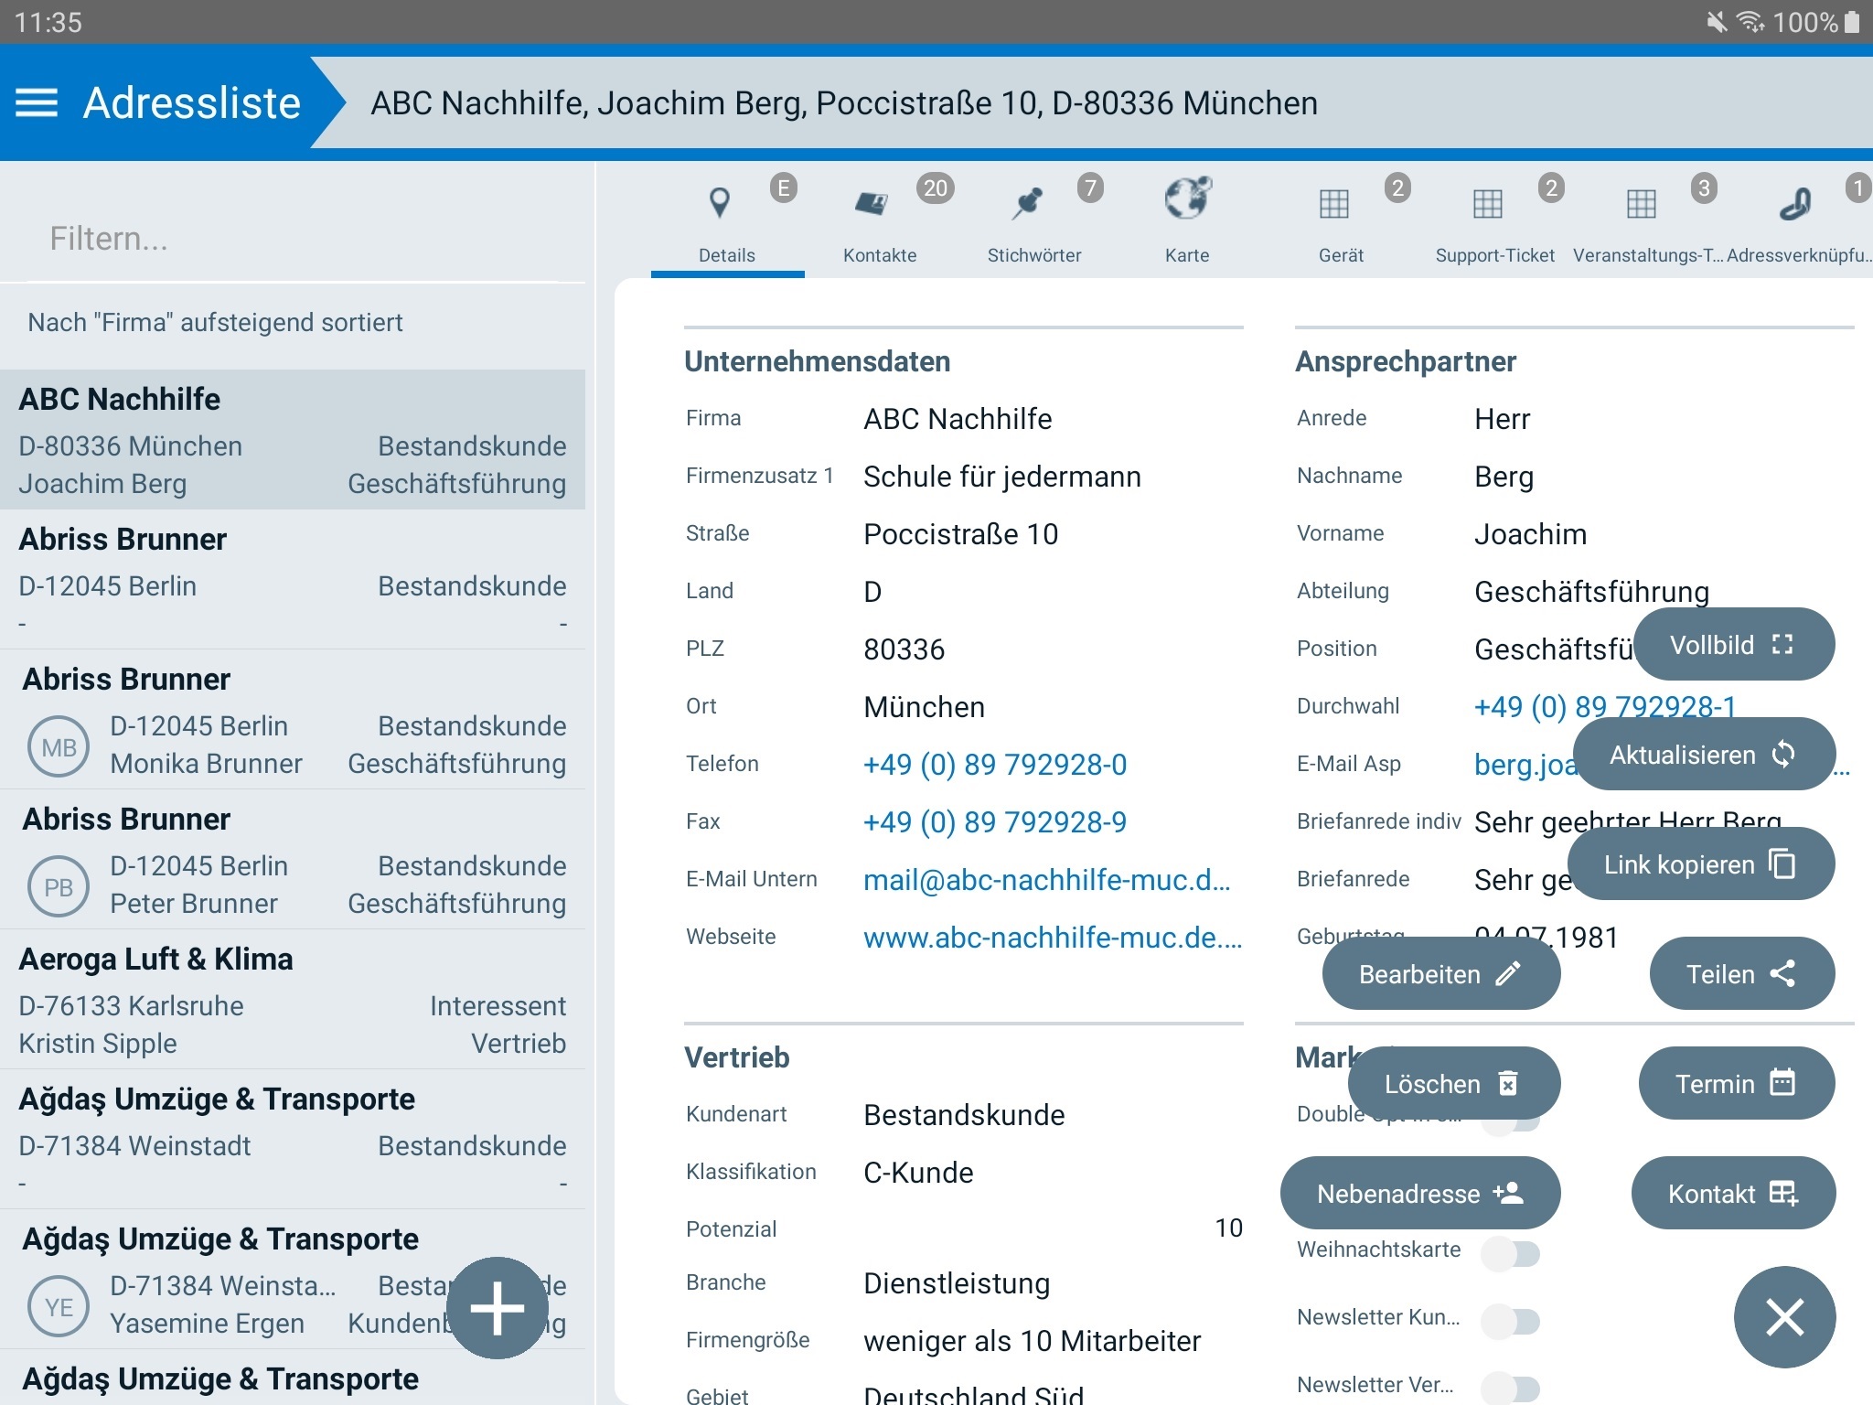Tap the muted sound status icon
This screenshot has width=1873, height=1405.
click(x=1717, y=21)
